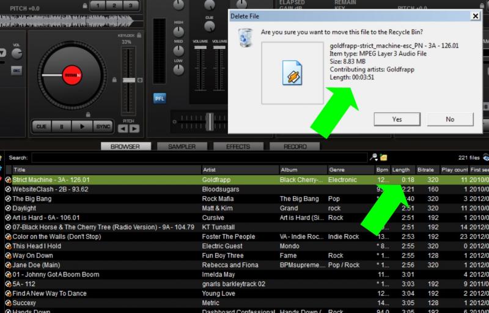Click the crossfader handle
The image size is (489, 313).
point(210,122)
